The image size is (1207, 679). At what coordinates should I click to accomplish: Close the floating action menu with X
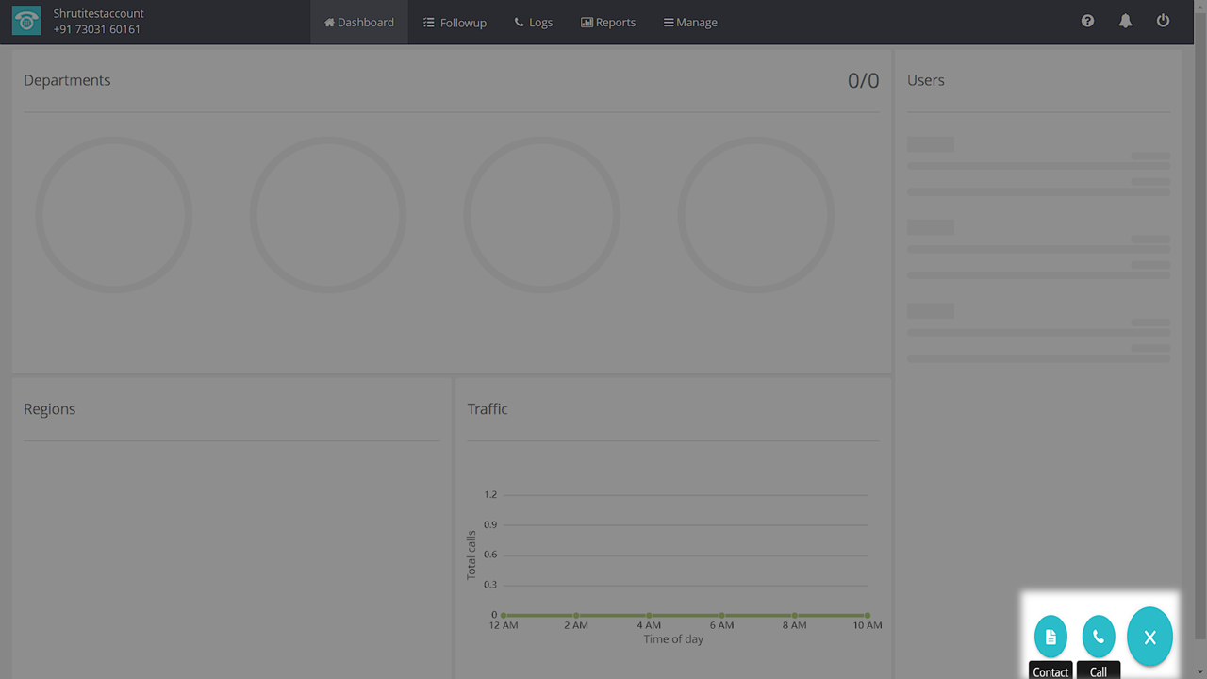[x=1149, y=638]
